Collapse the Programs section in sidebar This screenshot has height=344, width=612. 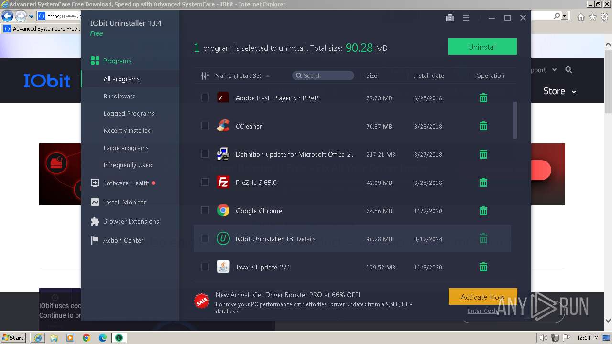pyautogui.click(x=117, y=61)
